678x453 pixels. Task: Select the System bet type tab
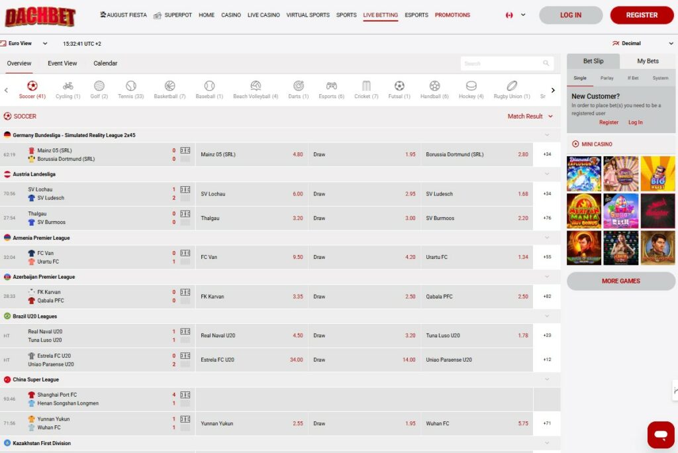[660, 78]
